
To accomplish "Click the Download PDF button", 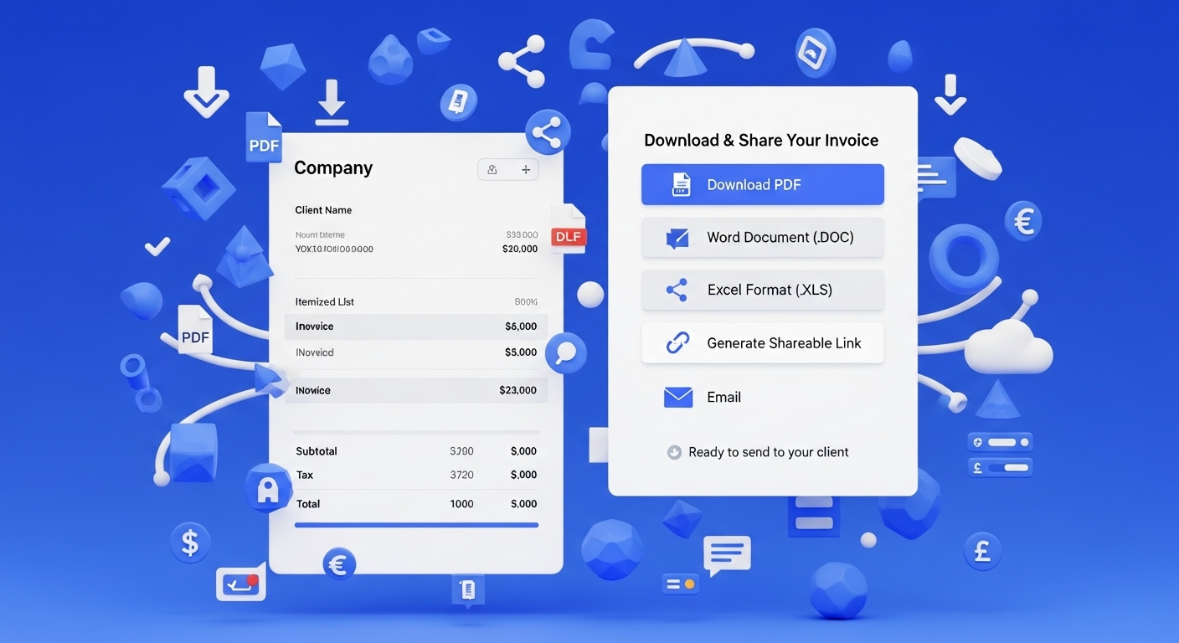I will coord(762,185).
